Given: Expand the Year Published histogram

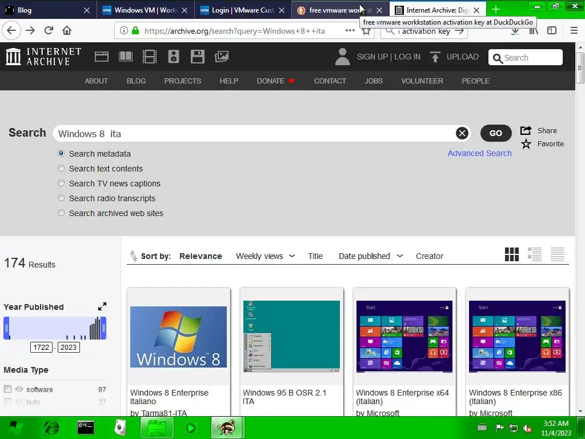Looking at the screenshot, I should click(102, 306).
